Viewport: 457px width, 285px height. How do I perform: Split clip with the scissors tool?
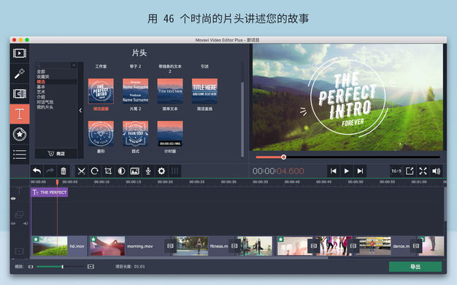[x=81, y=171]
